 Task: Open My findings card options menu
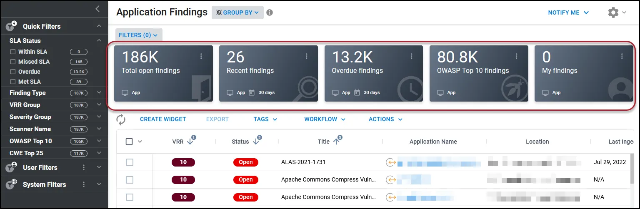622,56
